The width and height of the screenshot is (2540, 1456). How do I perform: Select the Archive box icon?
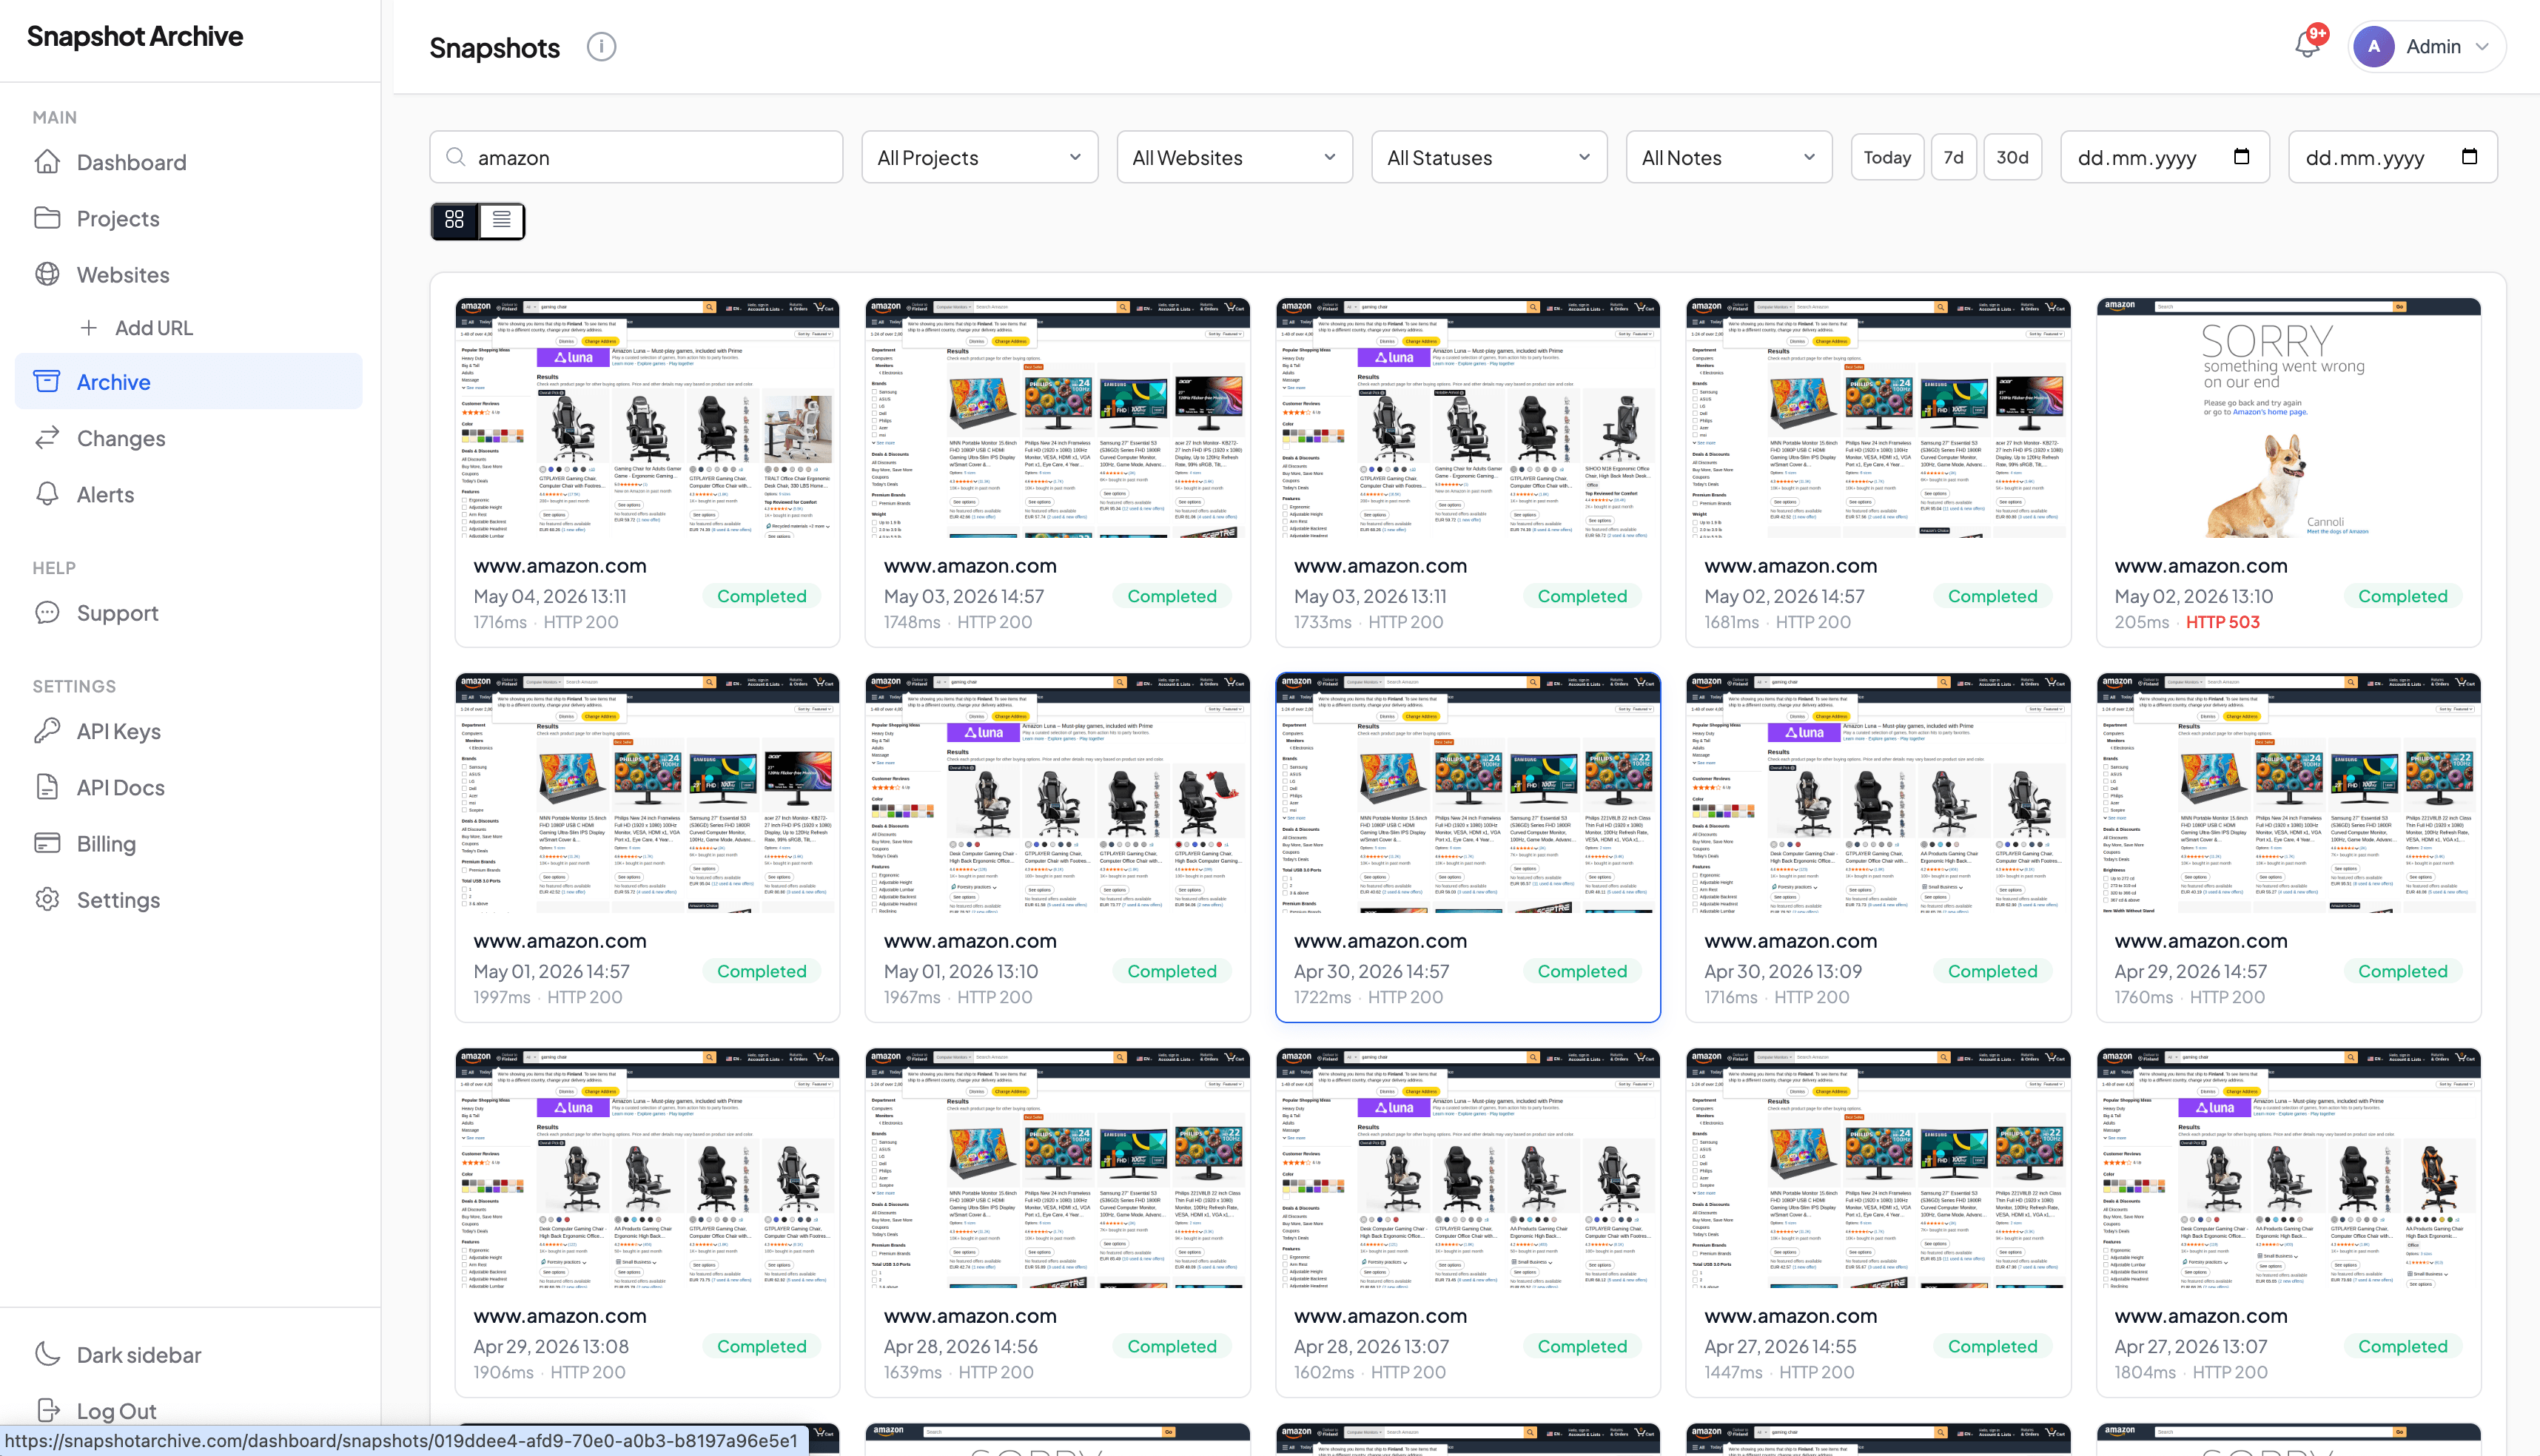47,382
